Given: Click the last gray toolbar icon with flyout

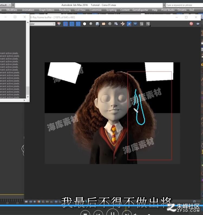Looking at the screenshot, I should coord(148,24).
